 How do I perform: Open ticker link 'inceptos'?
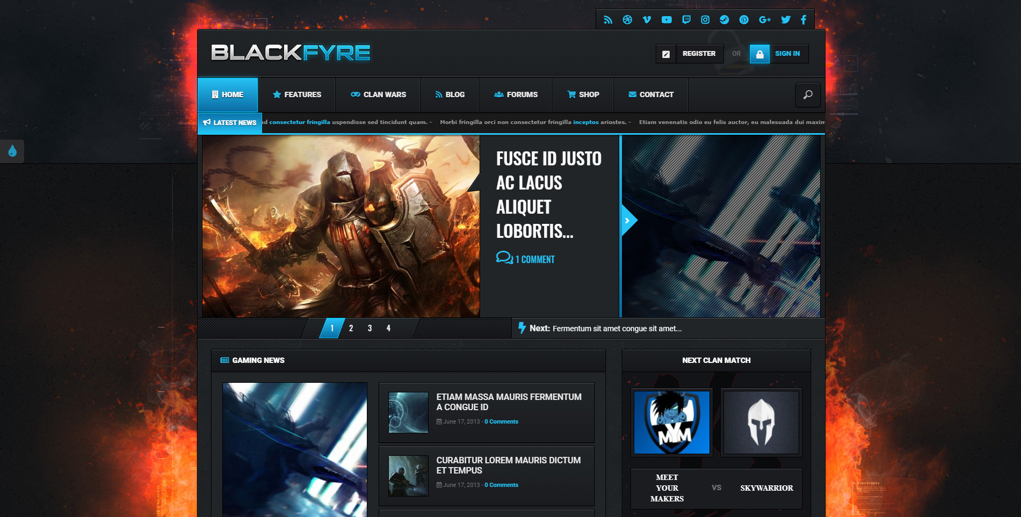click(x=585, y=122)
